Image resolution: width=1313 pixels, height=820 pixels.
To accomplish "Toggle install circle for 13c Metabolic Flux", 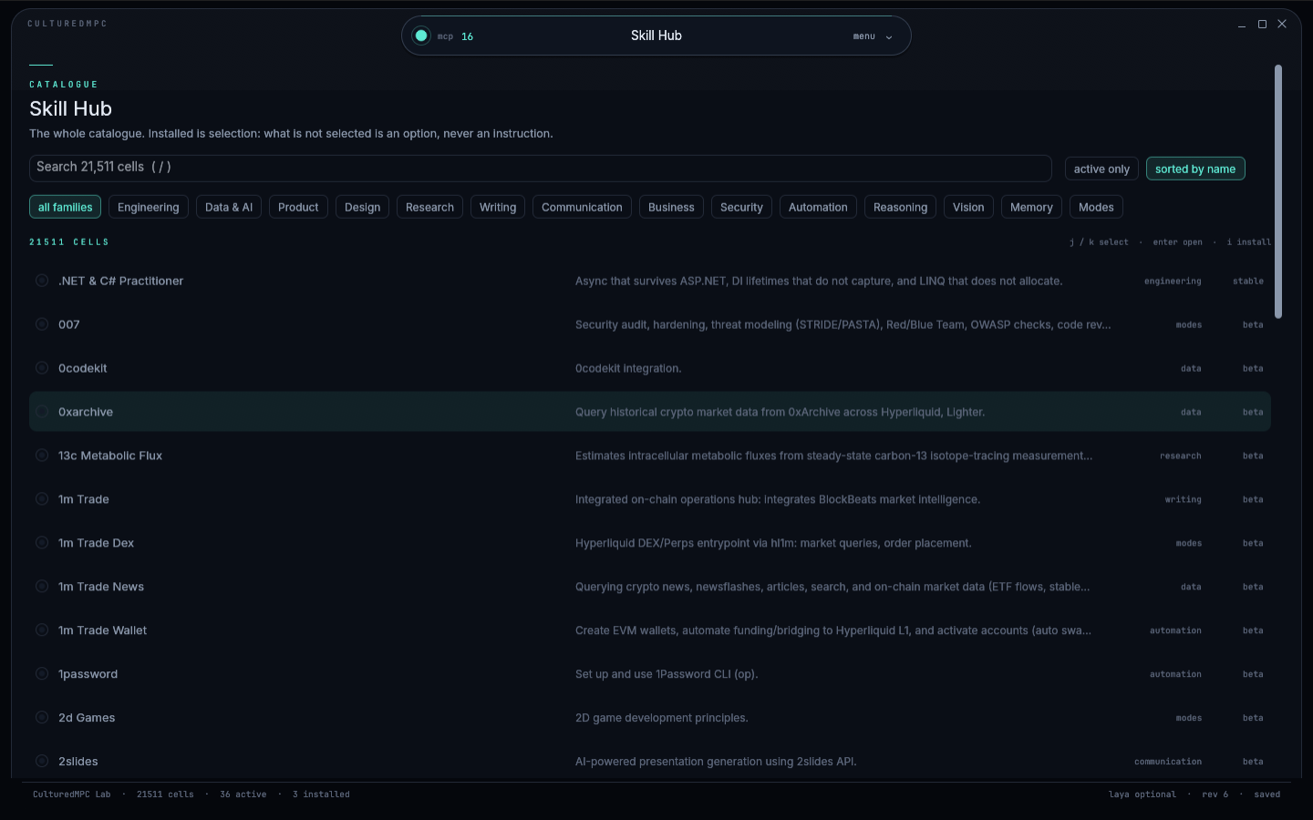I will (42, 456).
